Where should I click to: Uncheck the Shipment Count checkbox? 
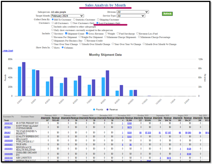tap(67, 33)
